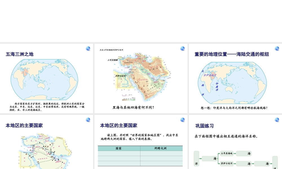Image resolution: width=282 pixels, height=169 pixels.
Task: Click the 土耳其海峡 label on the relief map
Action: coord(113,60)
